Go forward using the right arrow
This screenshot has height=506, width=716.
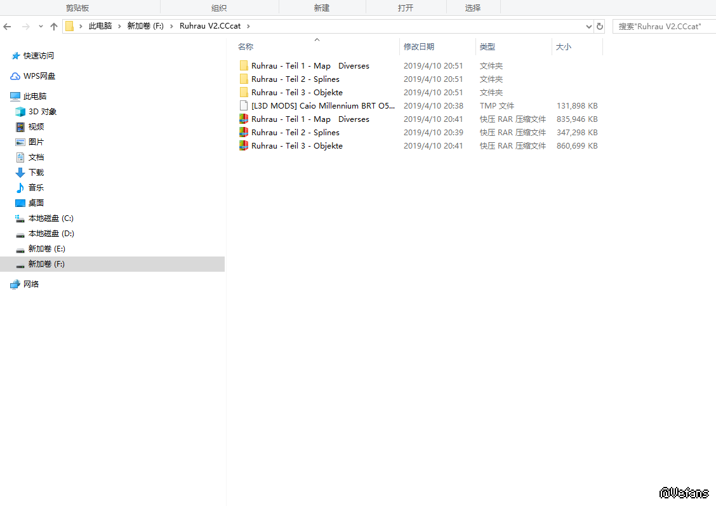point(25,27)
